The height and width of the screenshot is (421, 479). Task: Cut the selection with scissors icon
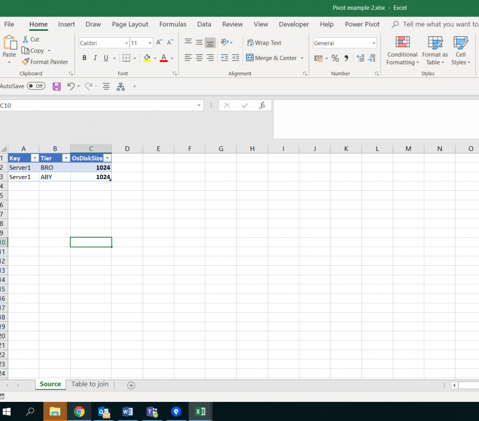click(26, 39)
